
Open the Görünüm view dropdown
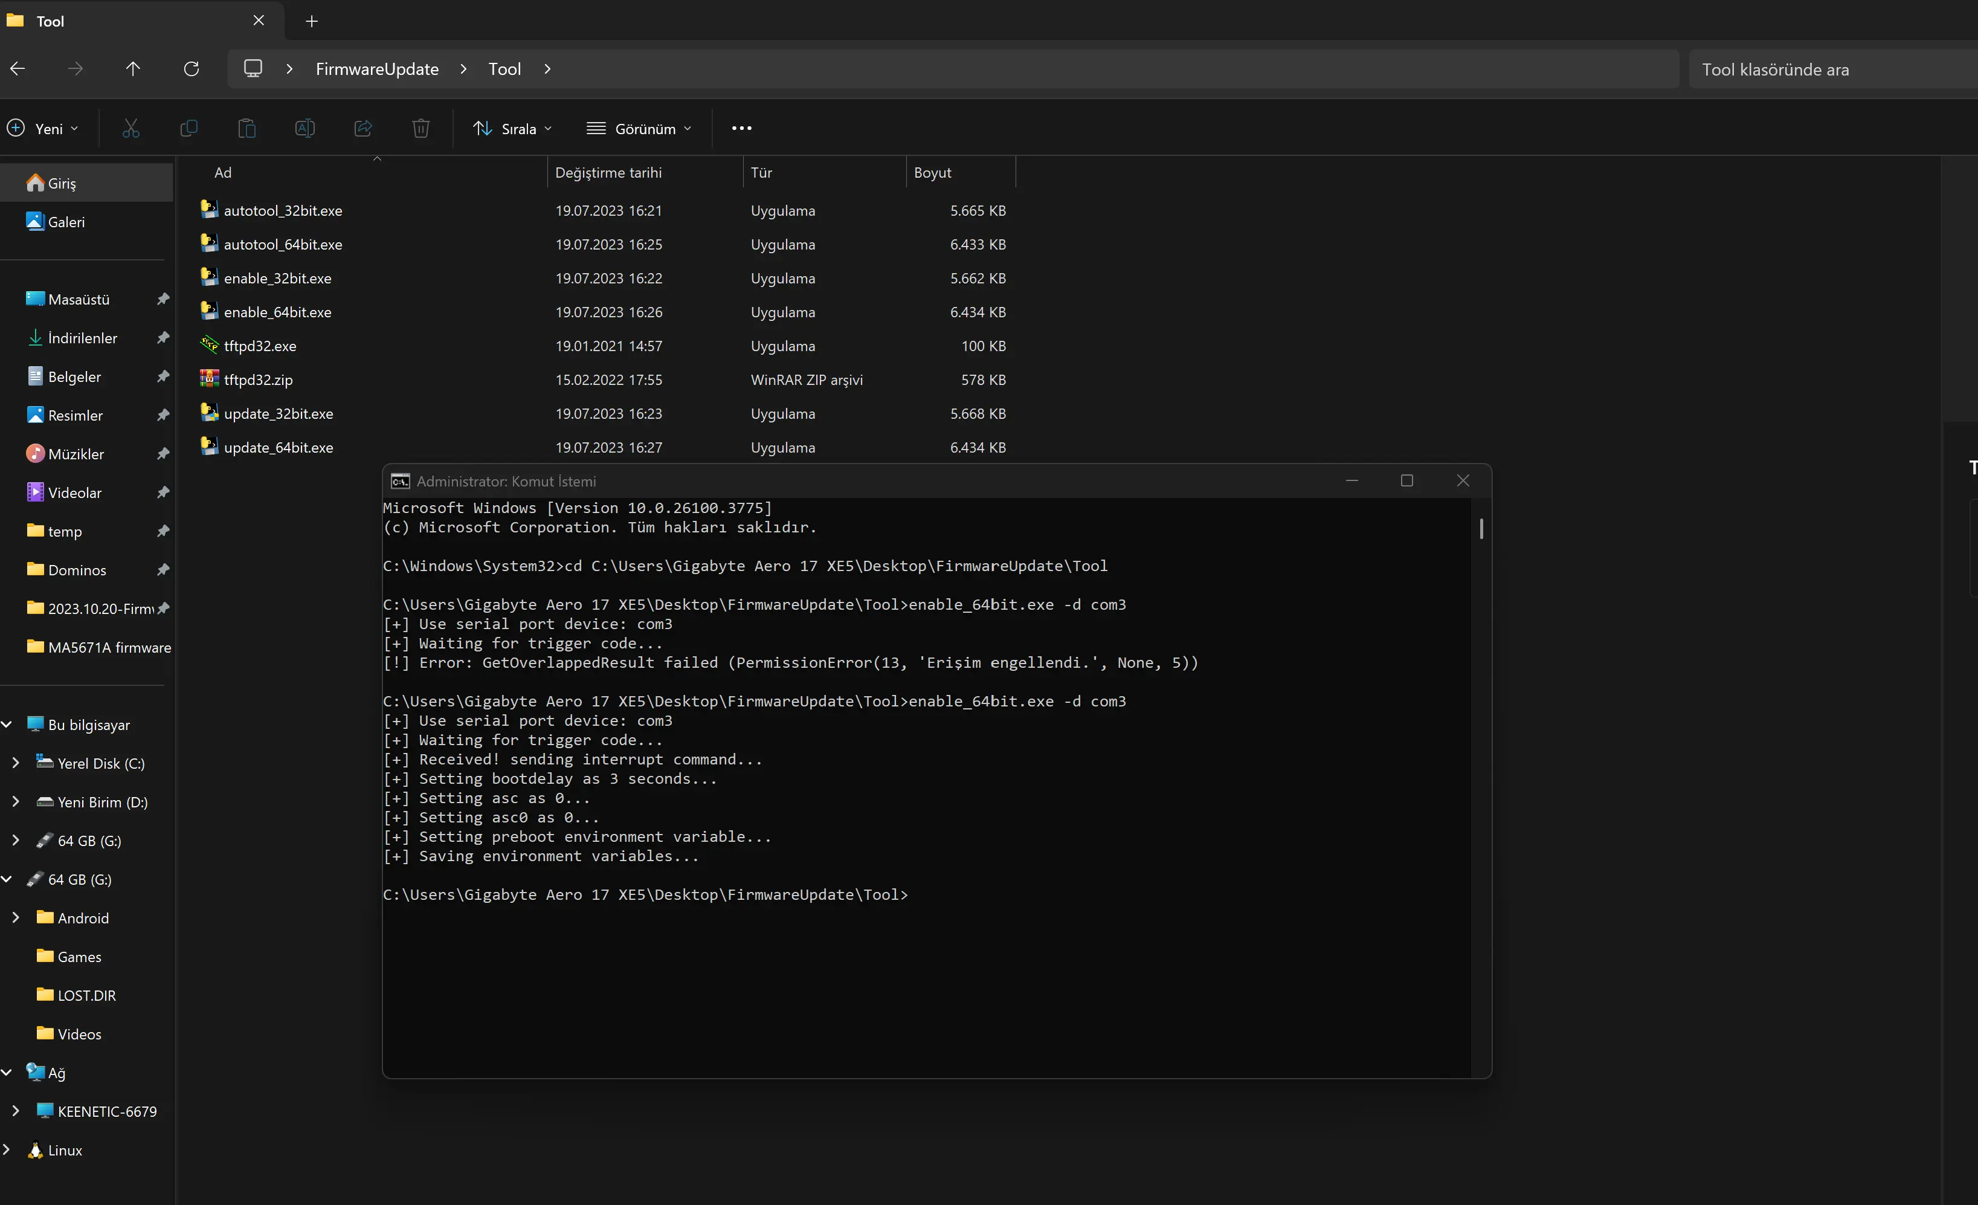pos(639,129)
